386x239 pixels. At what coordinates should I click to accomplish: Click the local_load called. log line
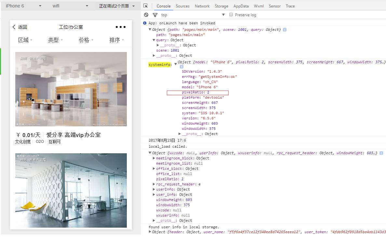pos(168,146)
